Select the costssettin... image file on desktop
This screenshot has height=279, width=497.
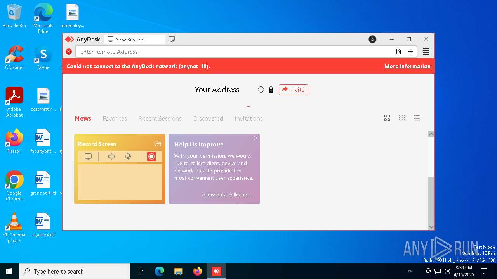tap(43, 100)
